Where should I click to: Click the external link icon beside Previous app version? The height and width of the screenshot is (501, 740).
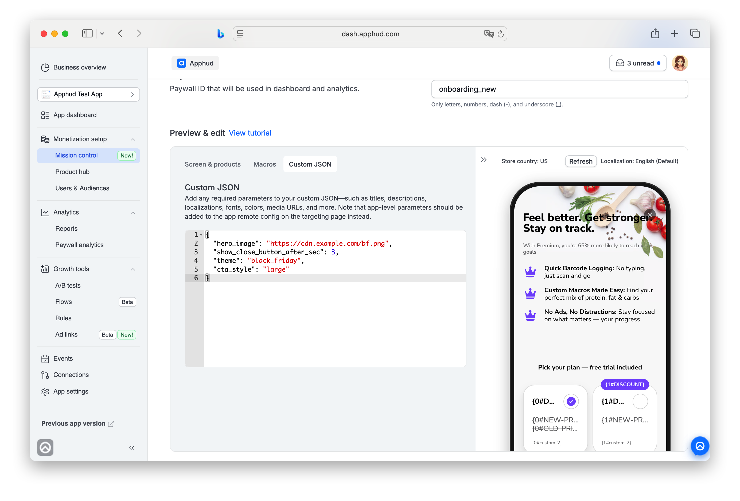click(111, 423)
